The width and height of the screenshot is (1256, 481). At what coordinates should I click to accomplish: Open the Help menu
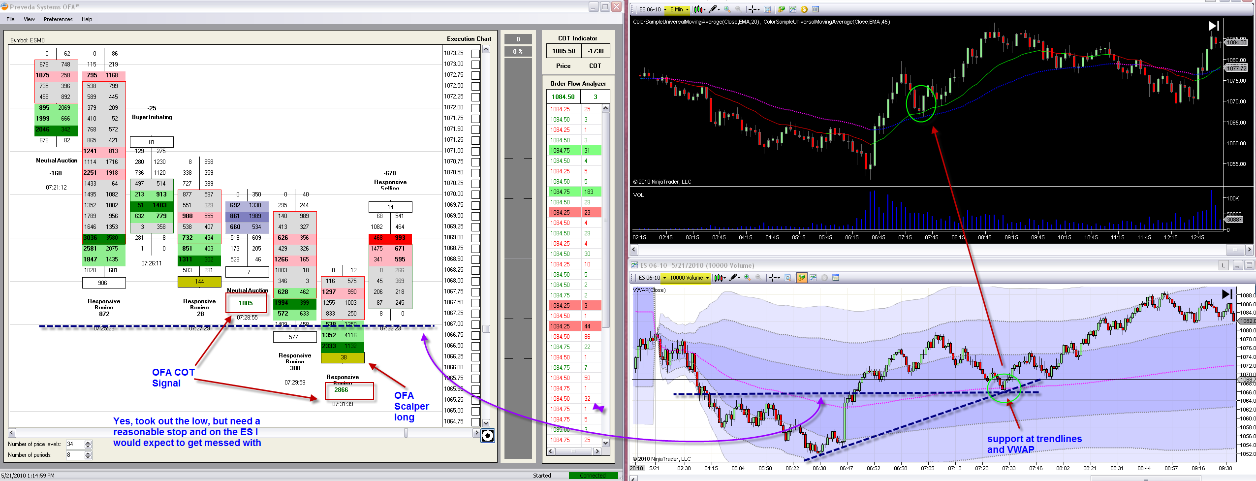pos(87,19)
